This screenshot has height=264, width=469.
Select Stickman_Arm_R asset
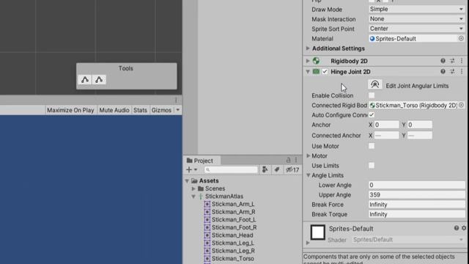[x=233, y=212]
